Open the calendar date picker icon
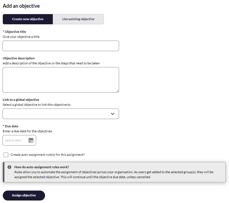The height and width of the screenshot is (203, 229). point(31,140)
